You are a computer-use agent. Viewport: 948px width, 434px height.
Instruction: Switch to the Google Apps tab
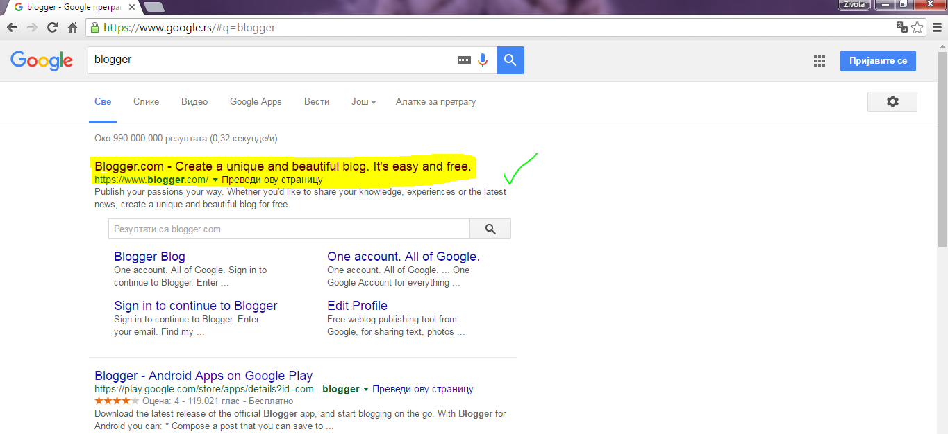coord(256,101)
